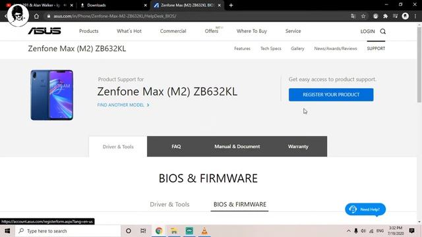Open the site search magnifier icon
The image size is (422, 237).
[x=382, y=32]
